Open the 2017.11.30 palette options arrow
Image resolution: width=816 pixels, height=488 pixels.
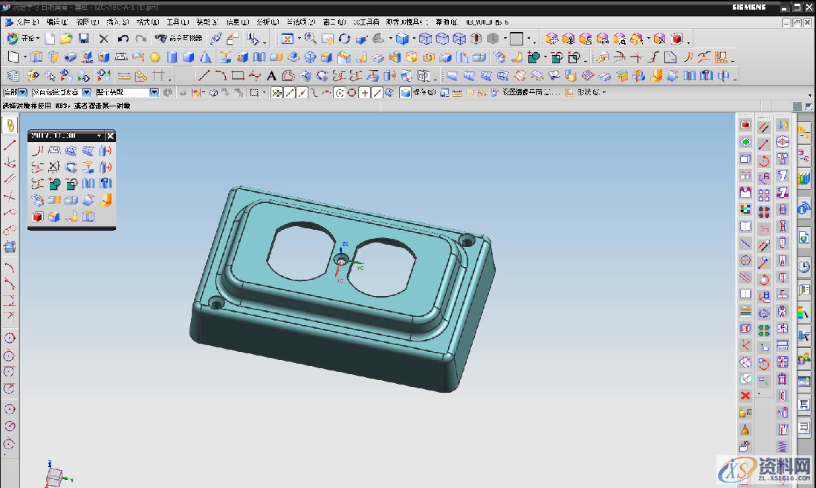(x=100, y=136)
